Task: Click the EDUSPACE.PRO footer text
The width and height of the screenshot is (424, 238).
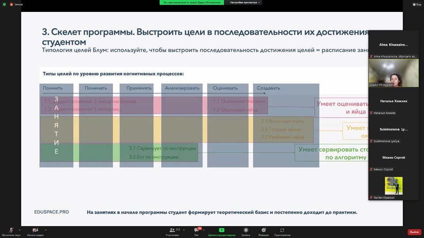Action: [51, 212]
